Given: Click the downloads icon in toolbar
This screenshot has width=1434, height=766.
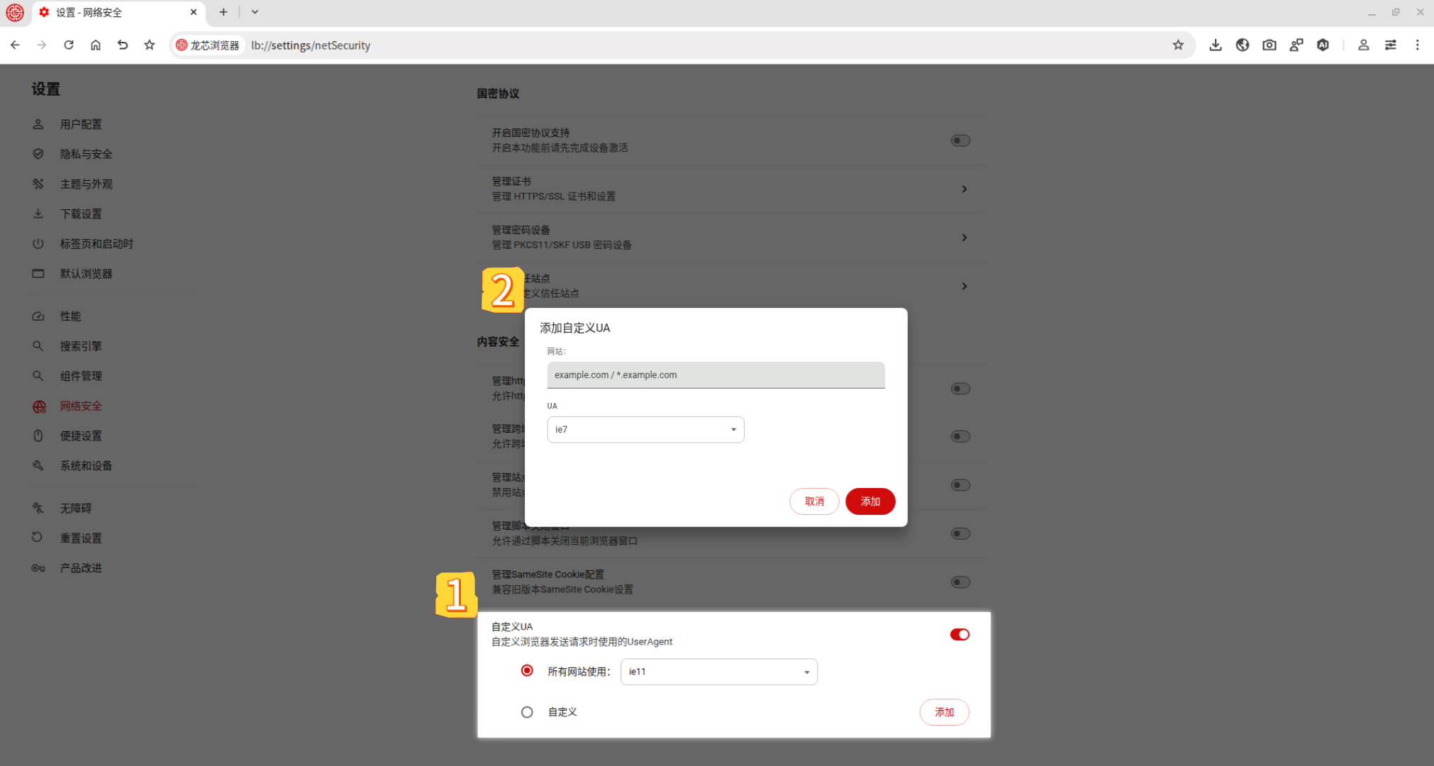Looking at the screenshot, I should click(x=1216, y=45).
